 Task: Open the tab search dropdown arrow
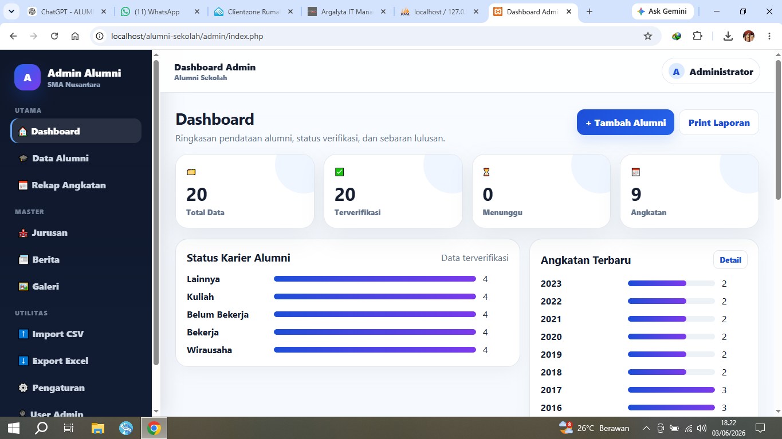(11, 11)
